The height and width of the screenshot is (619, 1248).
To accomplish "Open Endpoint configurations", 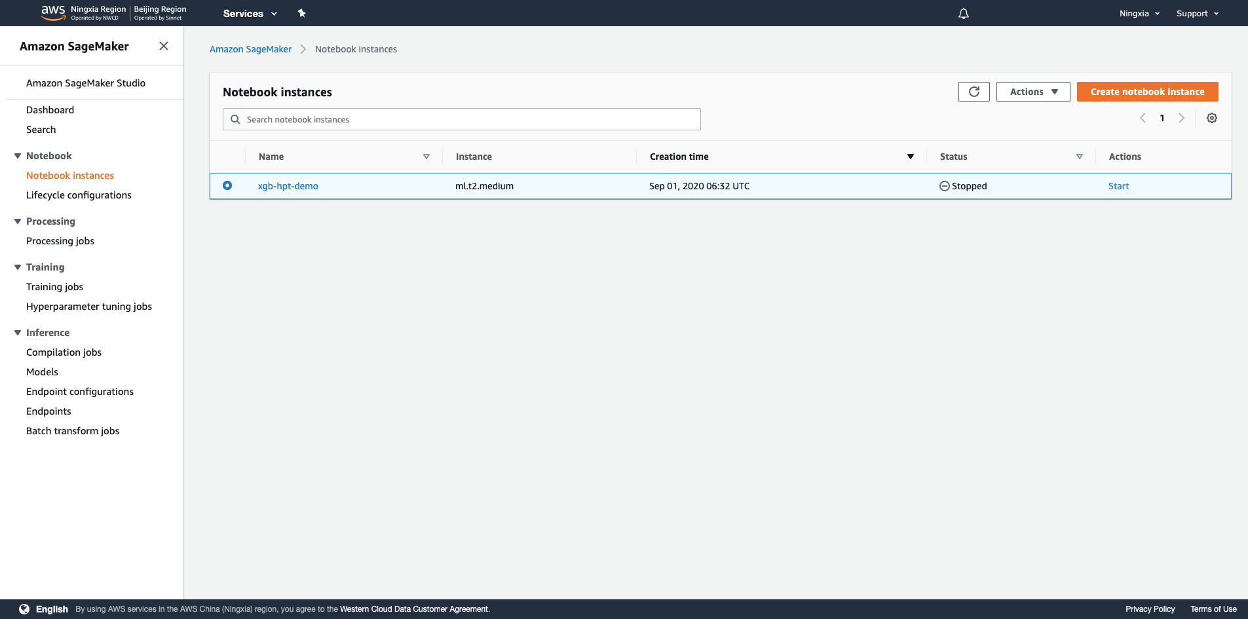I will pos(80,392).
